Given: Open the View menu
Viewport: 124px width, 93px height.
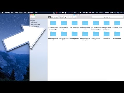Looking at the screenshot, I should click(21, 13).
